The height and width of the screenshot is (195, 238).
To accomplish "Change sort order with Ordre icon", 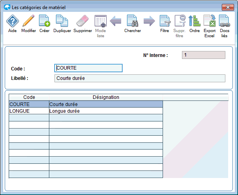I will pyautogui.click(x=195, y=21).
